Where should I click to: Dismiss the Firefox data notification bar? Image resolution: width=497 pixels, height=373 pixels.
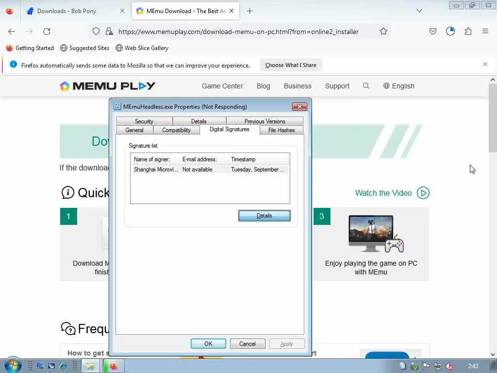pos(485,64)
